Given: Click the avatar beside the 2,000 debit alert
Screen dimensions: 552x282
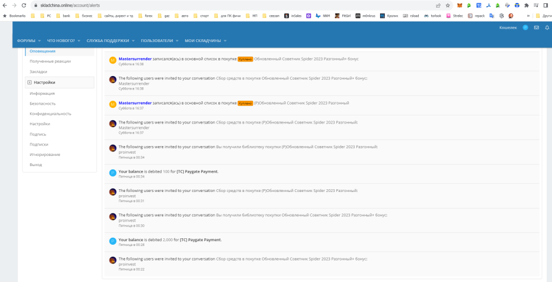Looking at the screenshot, I should click(113, 241).
